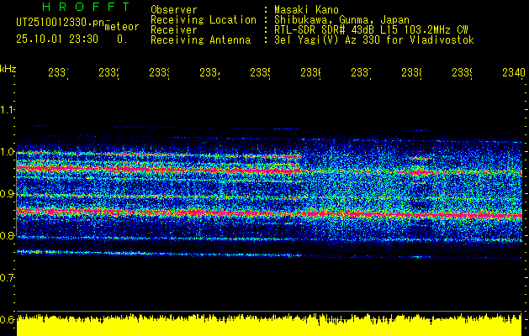Click the 2331 time marker
Screen dimensions: 529x336
pos(58,73)
